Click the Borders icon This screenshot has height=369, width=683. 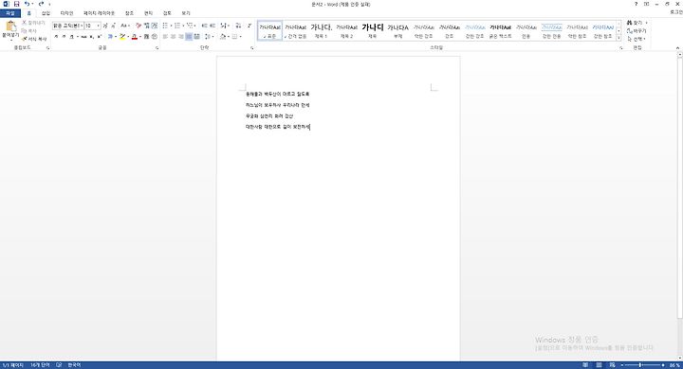(x=235, y=37)
